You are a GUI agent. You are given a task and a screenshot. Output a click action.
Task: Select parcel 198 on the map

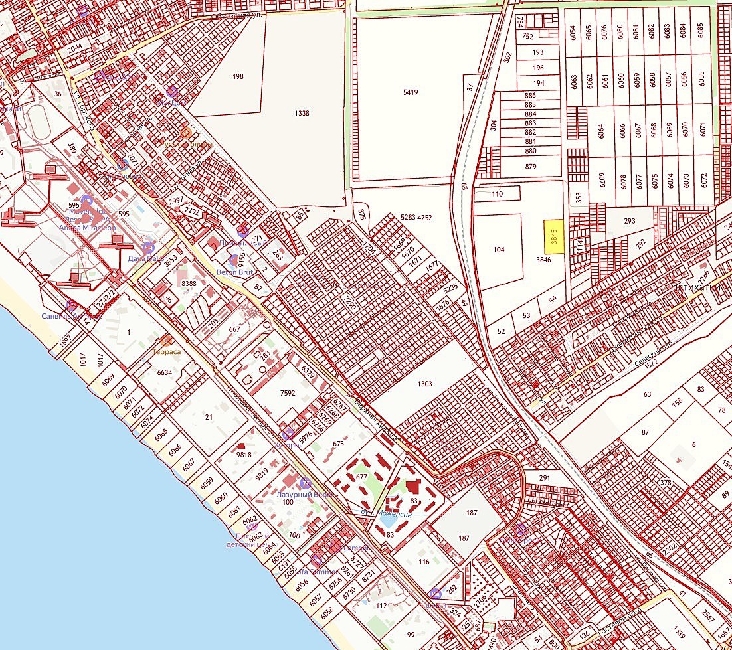coord(238,76)
